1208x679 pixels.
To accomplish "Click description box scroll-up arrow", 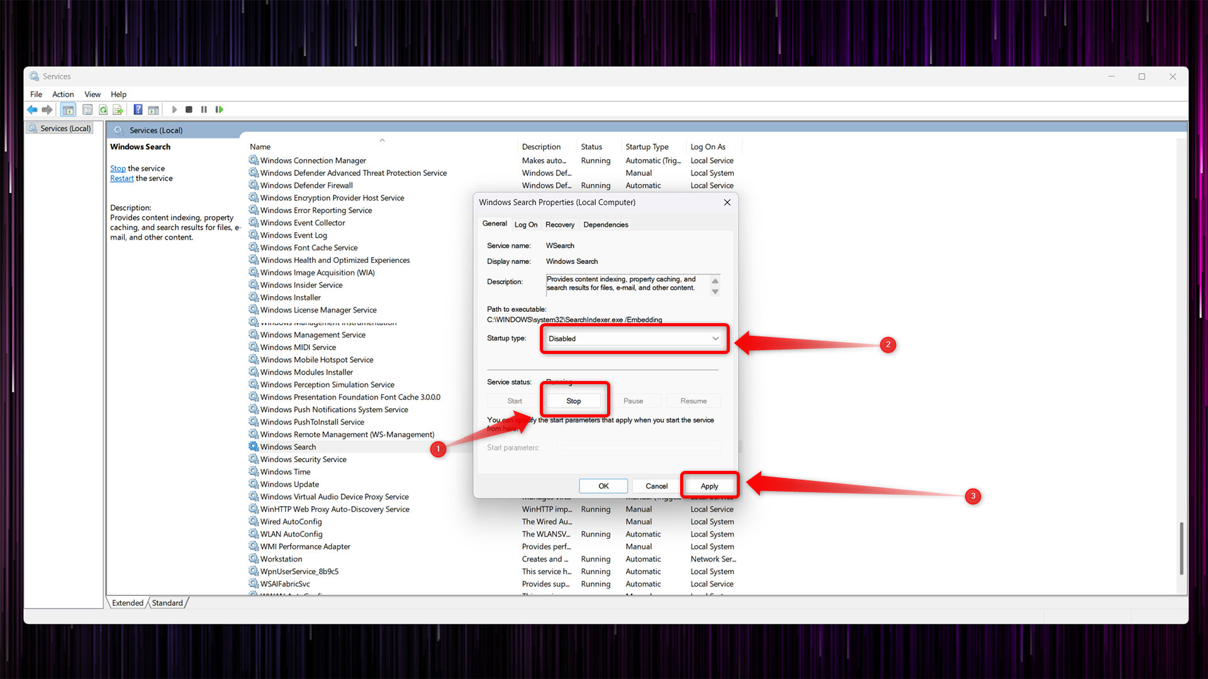I will click(715, 280).
